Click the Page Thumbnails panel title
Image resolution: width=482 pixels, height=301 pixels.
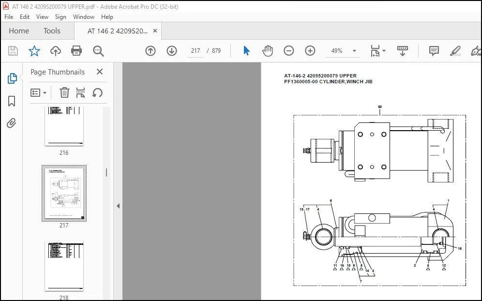tap(58, 72)
